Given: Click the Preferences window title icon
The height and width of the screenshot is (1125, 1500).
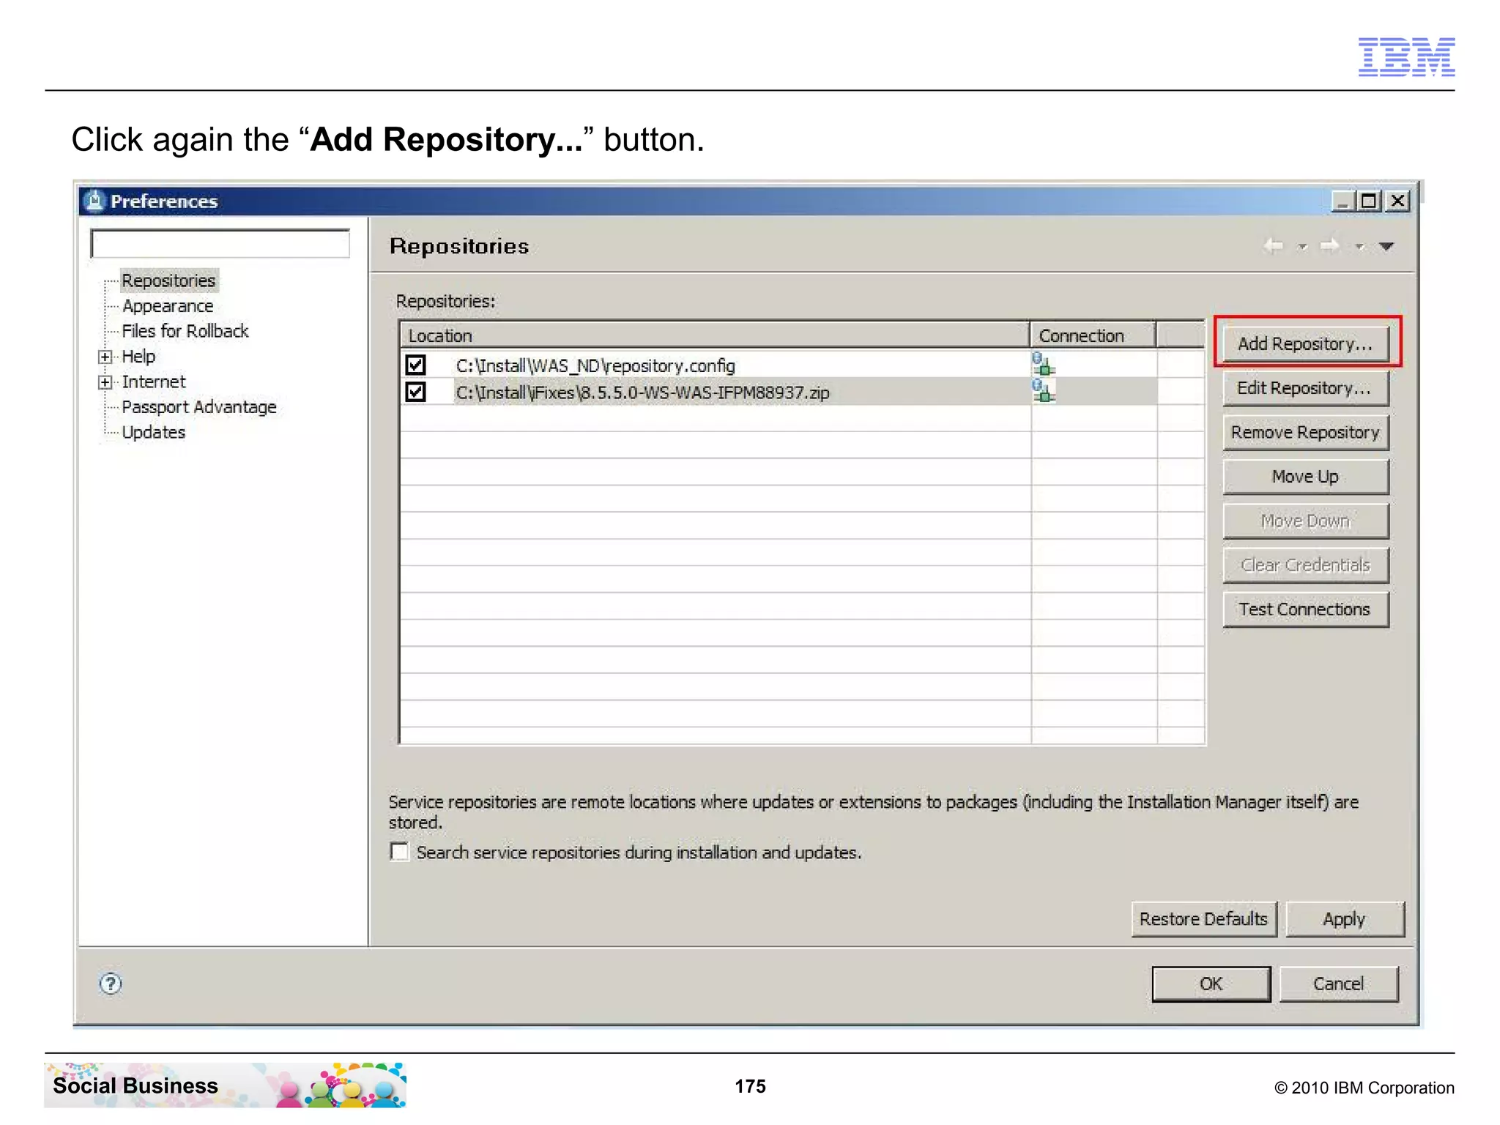Looking at the screenshot, I should pos(94,201).
